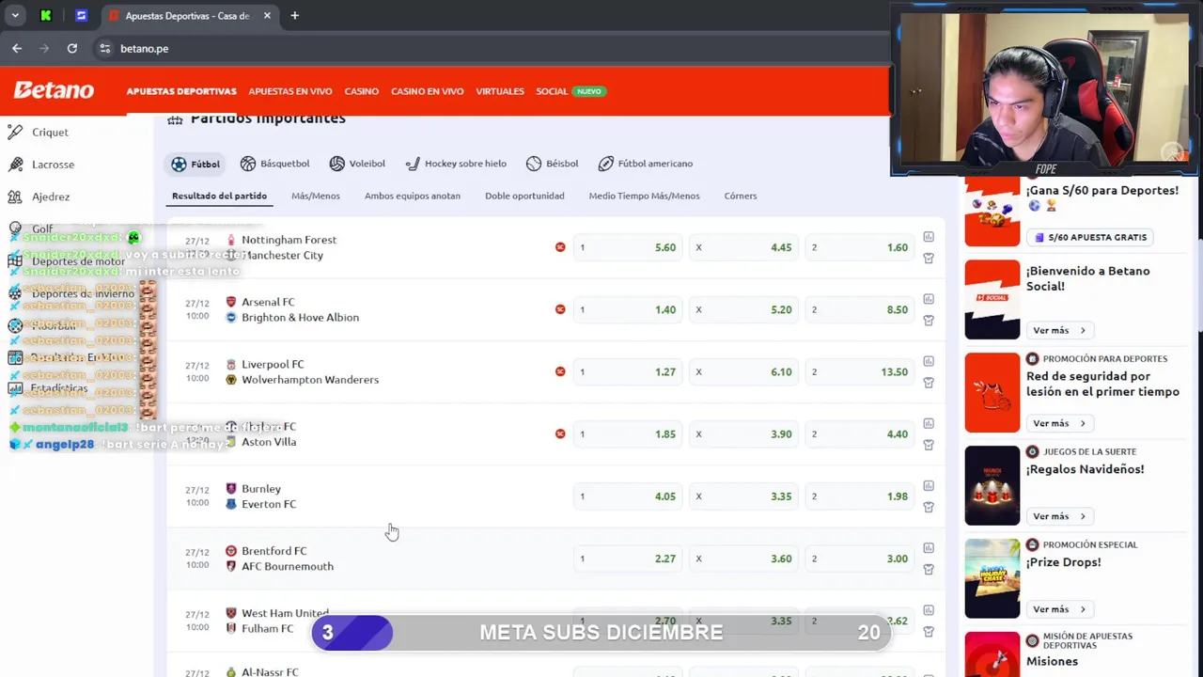Click S/60 Apuesta Gratis button
This screenshot has height=677, width=1203.
point(1089,237)
